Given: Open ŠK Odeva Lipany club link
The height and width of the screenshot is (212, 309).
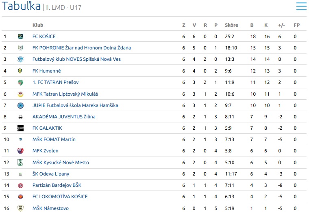Looking at the screenshot, I should pyautogui.click(x=51, y=174).
